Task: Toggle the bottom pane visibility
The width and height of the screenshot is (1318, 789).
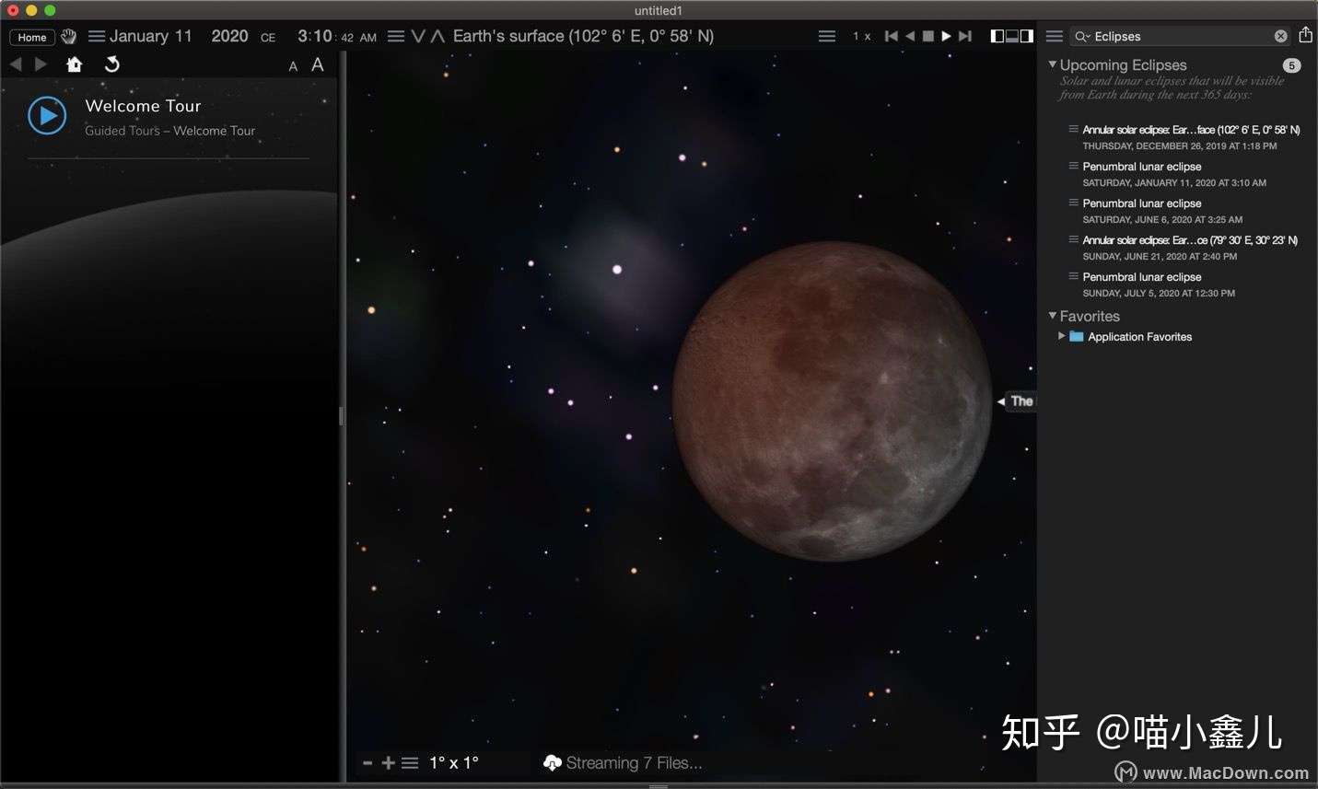Action: [x=1012, y=37]
